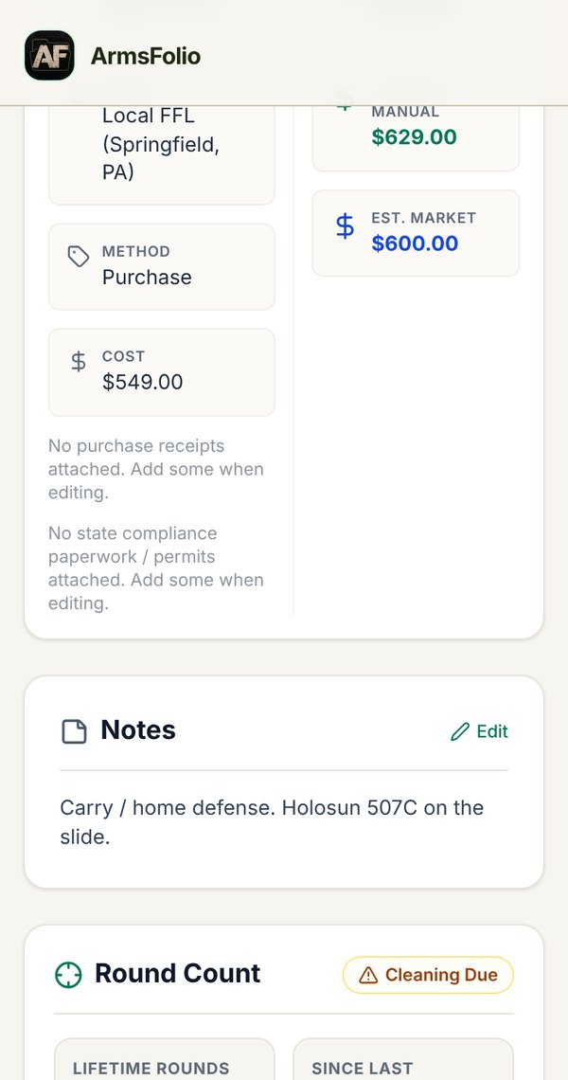Click the Manual $629.00 value
This screenshot has width=568, height=1080.
pos(414,137)
